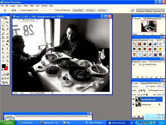Click the Actual Pixels button
The width and height of the screenshot is (166, 125).
click(x=78, y=10)
